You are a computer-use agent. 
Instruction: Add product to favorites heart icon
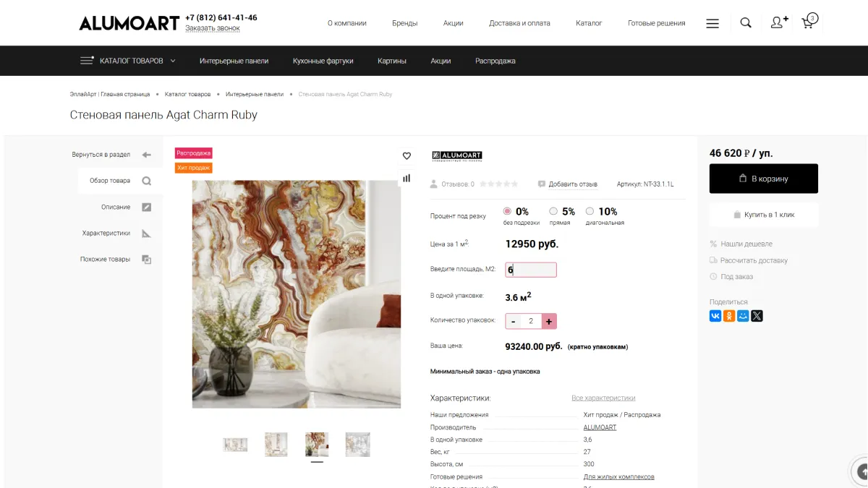407,155
